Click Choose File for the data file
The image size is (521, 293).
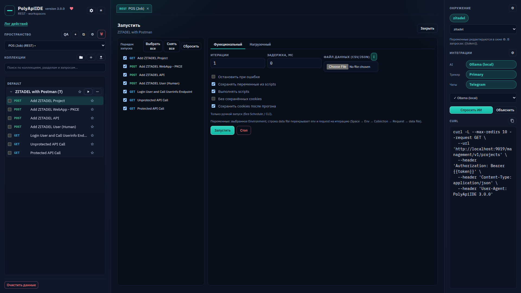tap(337, 67)
